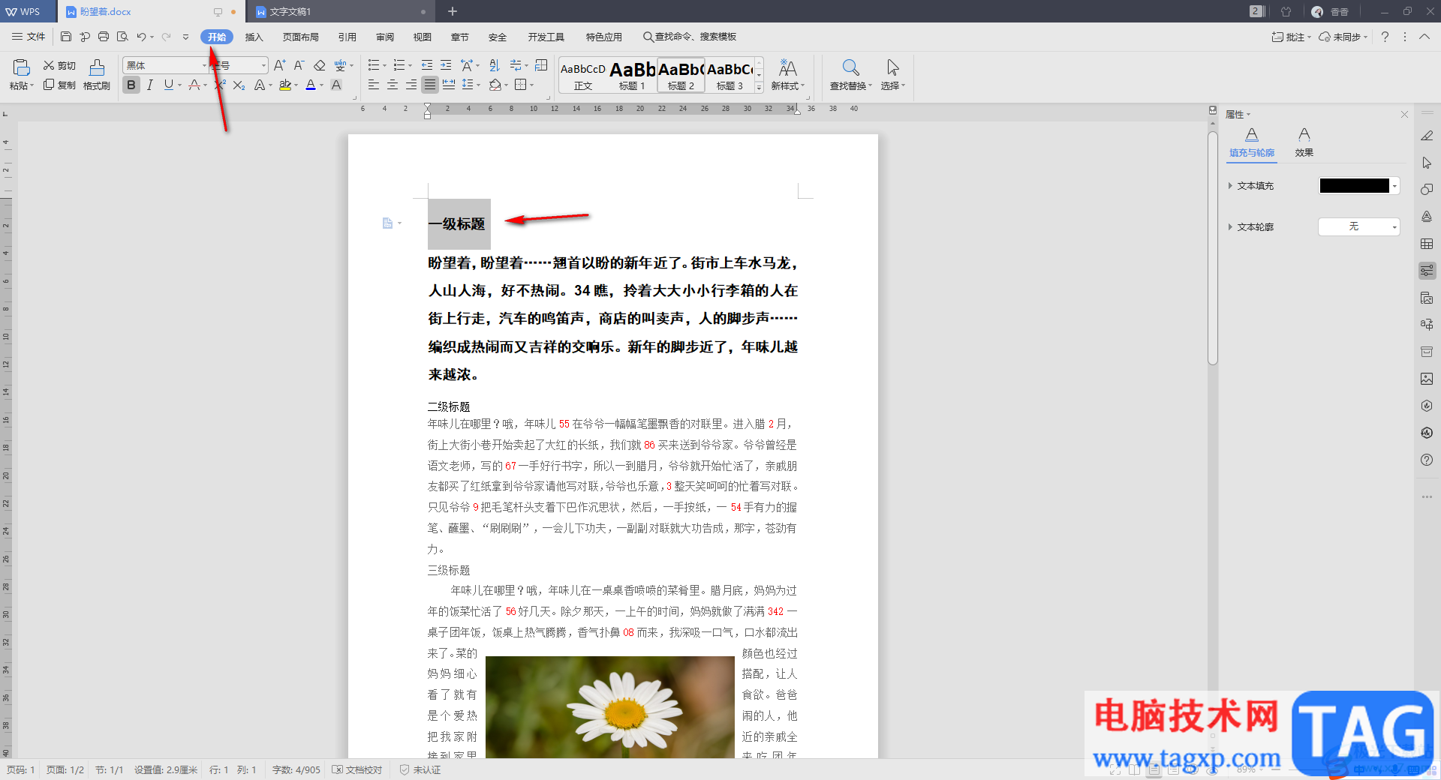The height and width of the screenshot is (780, 1441).
Task: Click the vertical scrollbar of the document
Action: point(1212,247)
